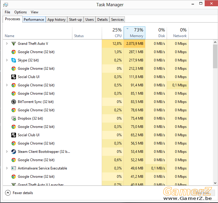The height and width of the screenshot is (203, 218).
Task: Select the Dropbox (32 bit) row name
Action: pos(30,118)
